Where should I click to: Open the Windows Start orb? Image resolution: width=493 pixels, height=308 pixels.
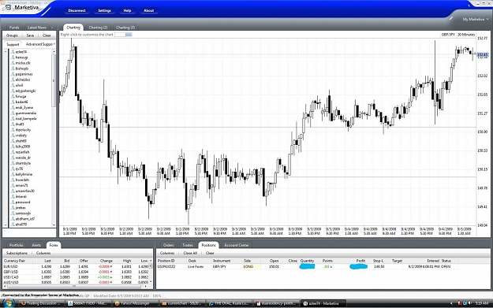(x=8, y=303)
